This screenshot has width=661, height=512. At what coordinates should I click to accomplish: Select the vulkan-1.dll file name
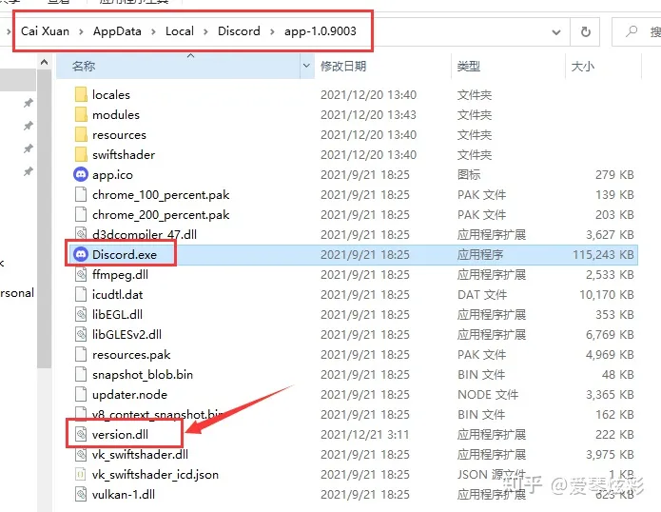(x=124, y=494)
